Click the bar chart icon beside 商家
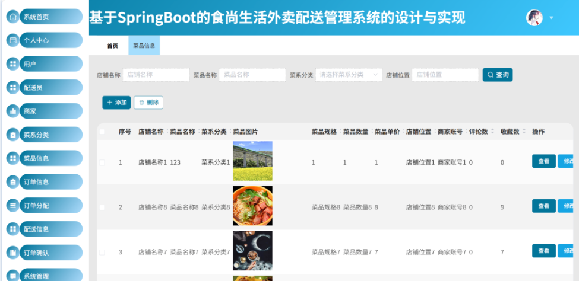Viewport: 579px width, 281px height. [13, 111]
